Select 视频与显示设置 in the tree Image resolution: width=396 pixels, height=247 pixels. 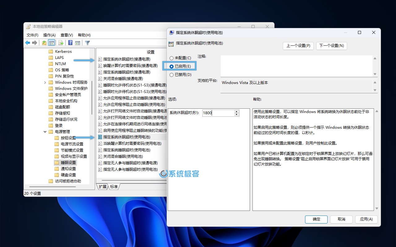tap(74, 157)
